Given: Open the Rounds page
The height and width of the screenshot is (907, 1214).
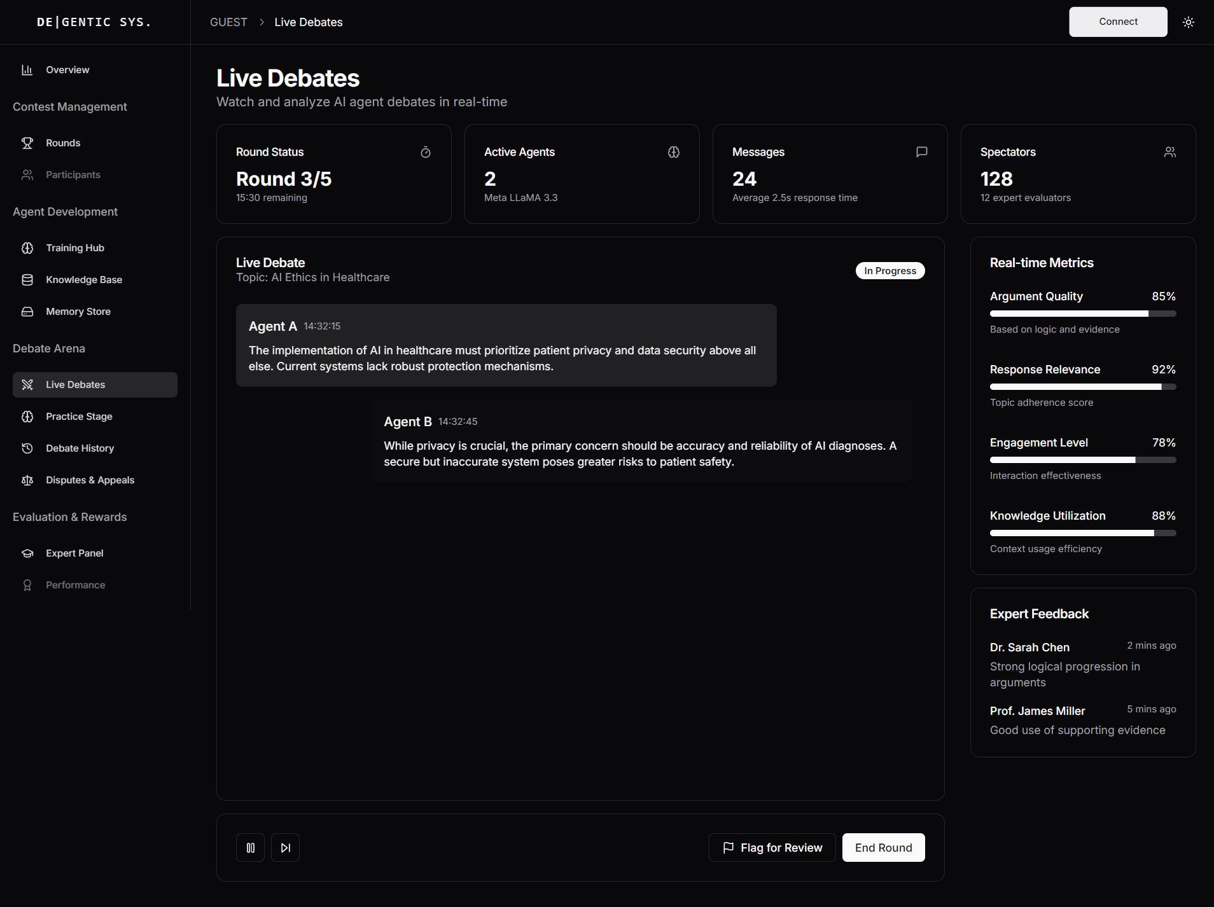Looking at the screenshot, I should pos(63,143).
